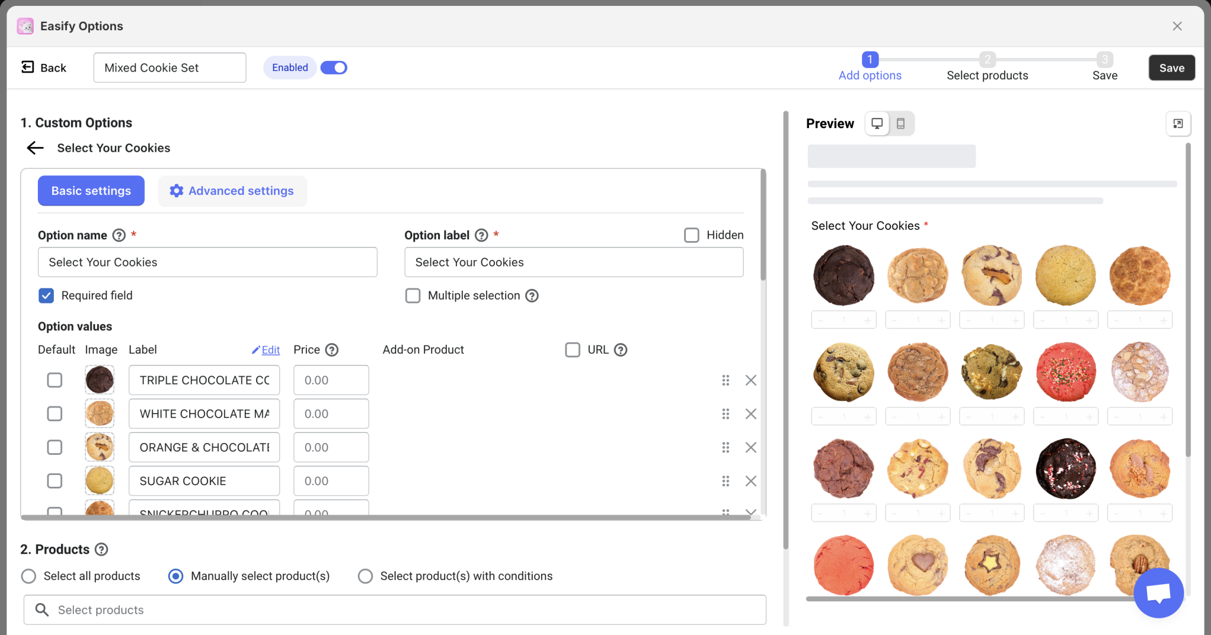Increase quantity of first cookie in preview
This screenshot has width=1211, height=635.
(x=866, y=320)
